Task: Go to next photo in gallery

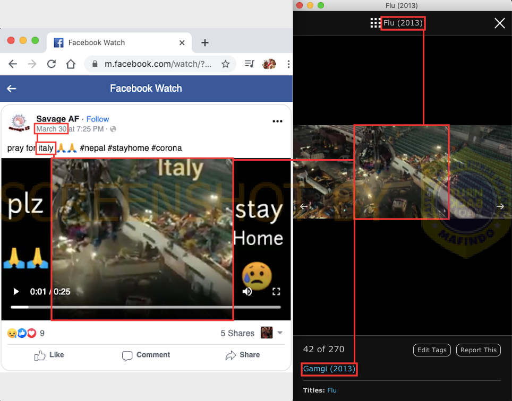Action: (x=500, y=206)
